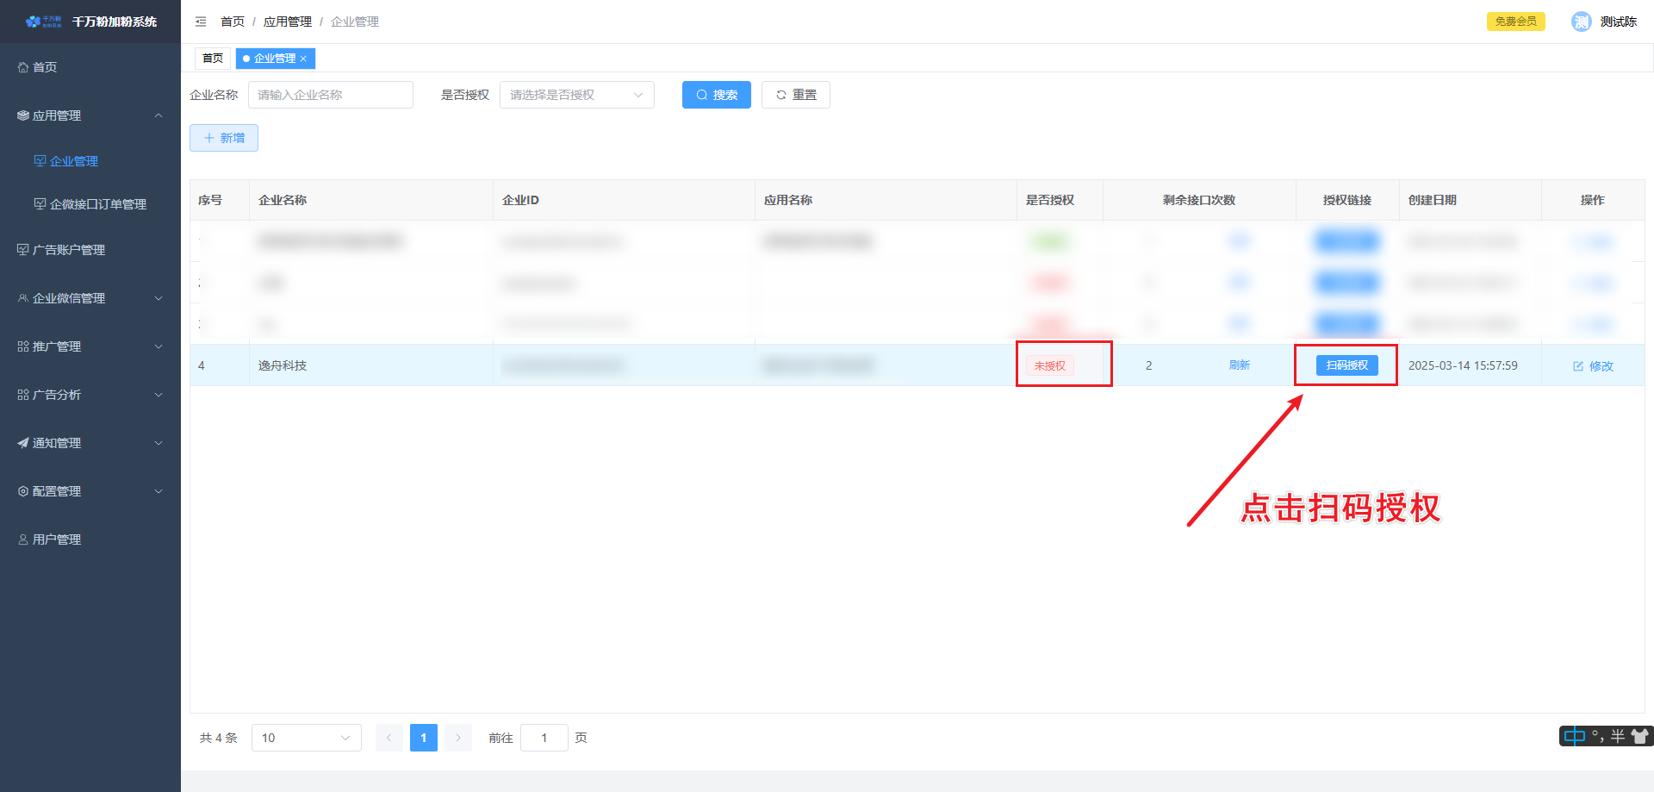Switch to the 首页 tab
Image resolution: width=1654 pixels, height=792 pixels.
click(x=213, y=59)
